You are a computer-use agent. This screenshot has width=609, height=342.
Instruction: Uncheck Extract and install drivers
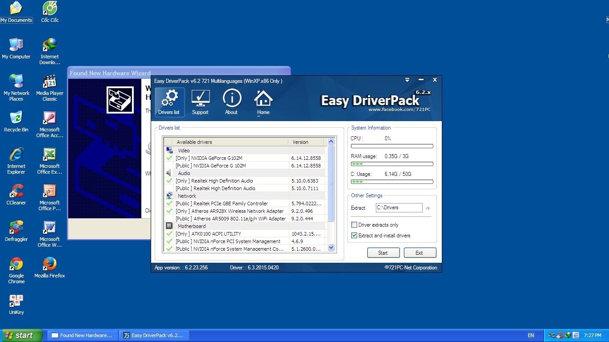coord(354,236)
